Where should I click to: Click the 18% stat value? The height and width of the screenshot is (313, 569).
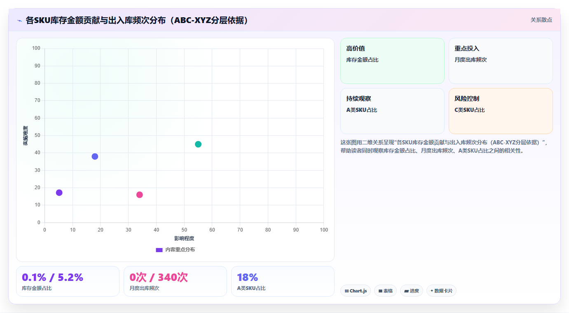pyautogui.click(x=248, y=277)
